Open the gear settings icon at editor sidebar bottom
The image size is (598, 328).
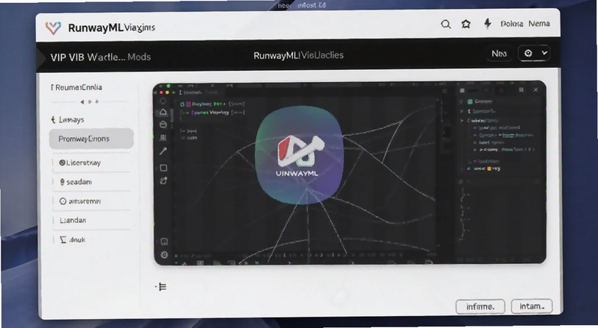click(x=164, y=254)
